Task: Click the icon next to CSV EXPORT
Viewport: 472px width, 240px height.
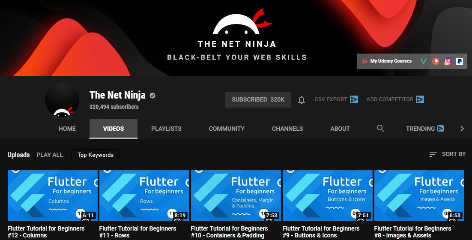Action: (x=354, y=99)
